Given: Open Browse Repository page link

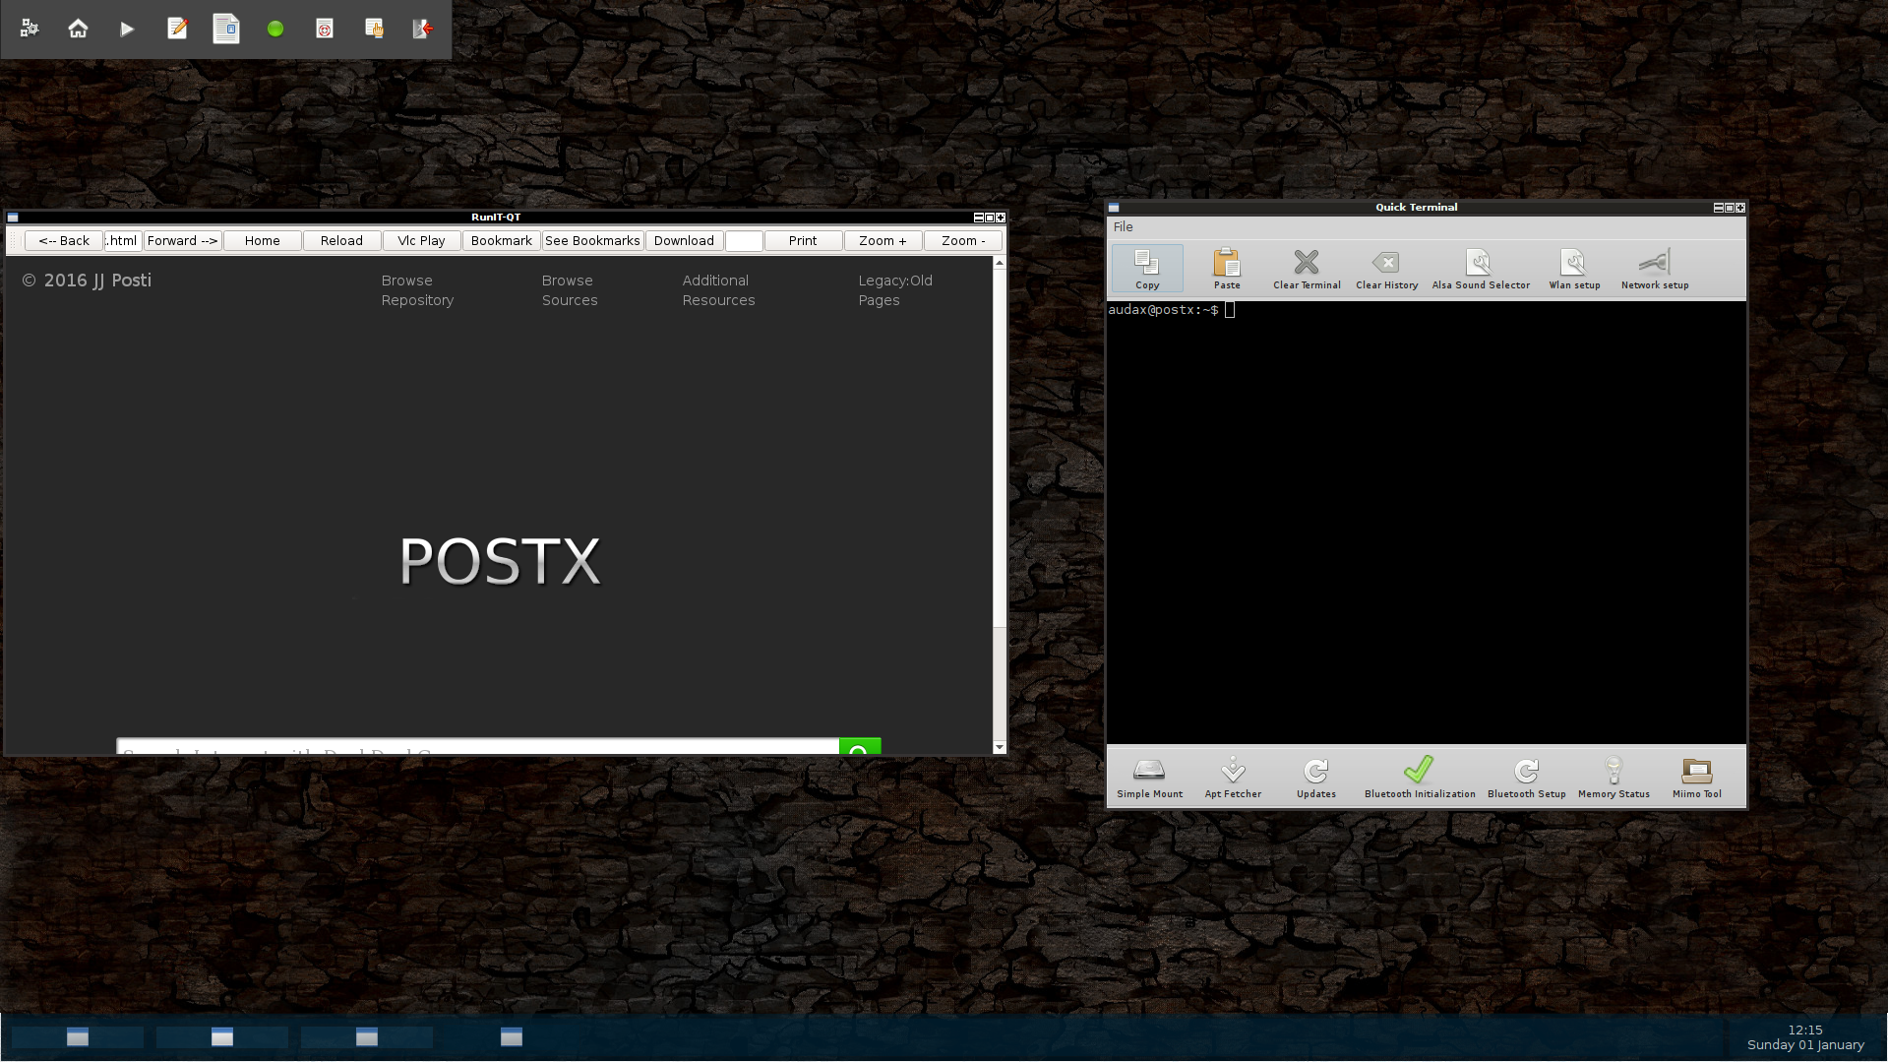Looking at the screenshot, I should point(417,290).
